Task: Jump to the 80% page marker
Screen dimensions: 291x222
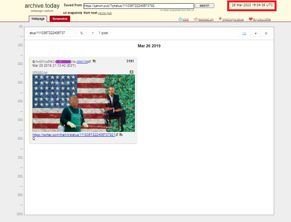Action: pos(20,176)
